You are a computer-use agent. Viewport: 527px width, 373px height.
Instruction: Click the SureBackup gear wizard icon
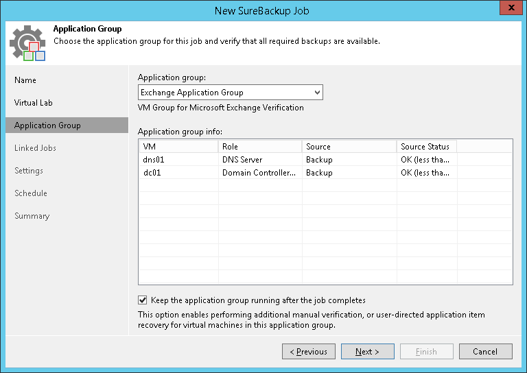point(27,44)
